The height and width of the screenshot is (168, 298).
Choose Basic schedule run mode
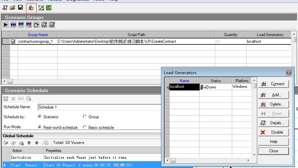85,127
